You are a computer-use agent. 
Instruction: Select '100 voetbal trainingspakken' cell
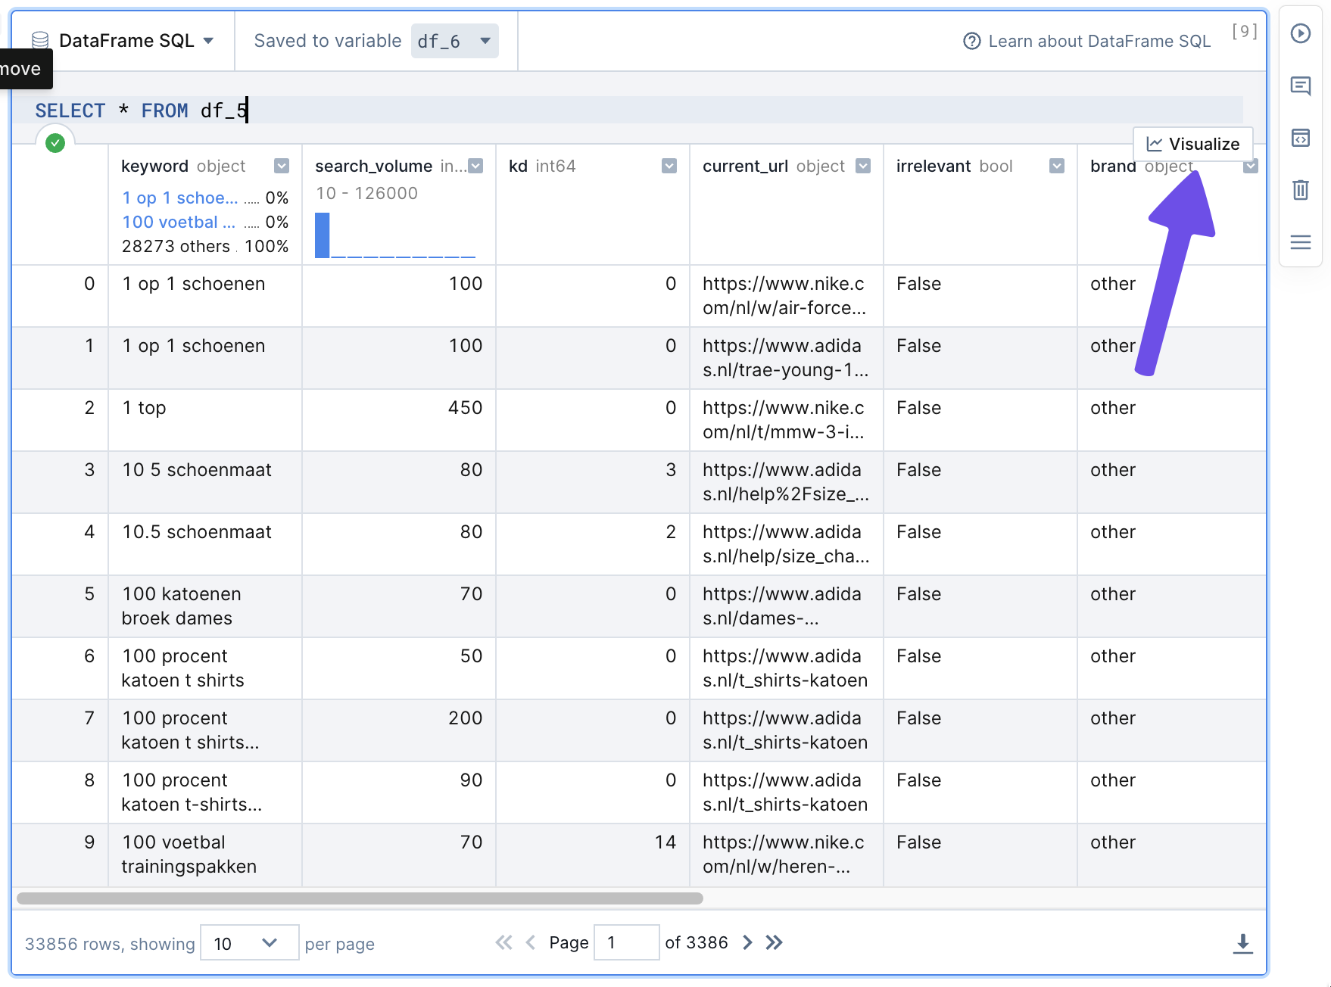[x=205, y=855]
